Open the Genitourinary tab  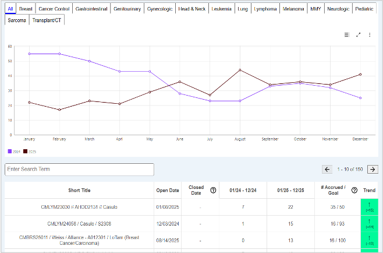click(x=127, y=9)
